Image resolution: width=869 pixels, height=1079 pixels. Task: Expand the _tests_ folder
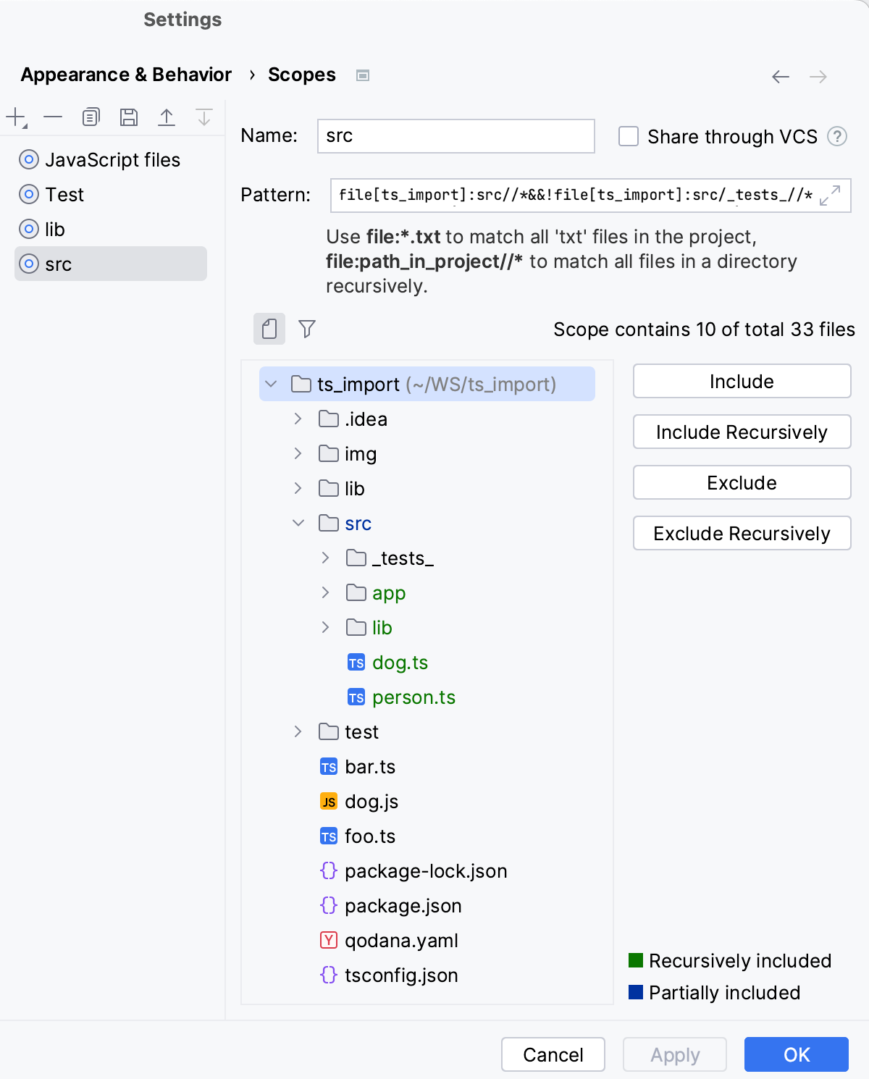click(324, 558)
